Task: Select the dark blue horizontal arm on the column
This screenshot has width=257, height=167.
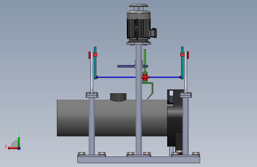Action: point(126,66)
